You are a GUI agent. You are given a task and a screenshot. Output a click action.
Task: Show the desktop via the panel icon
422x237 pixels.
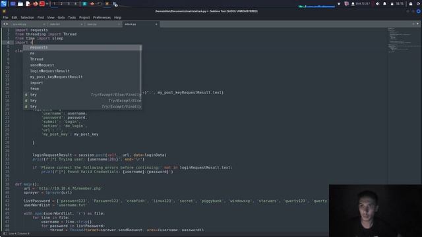tap(13, 4)
